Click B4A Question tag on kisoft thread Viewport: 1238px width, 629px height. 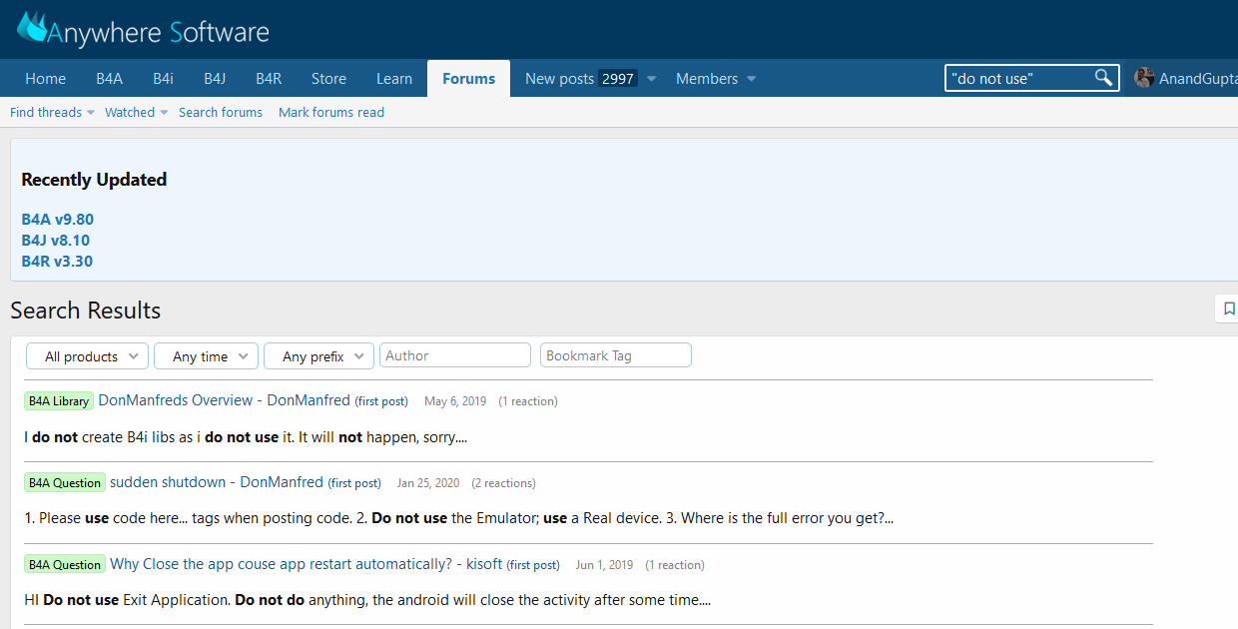[x=65, y=565]
